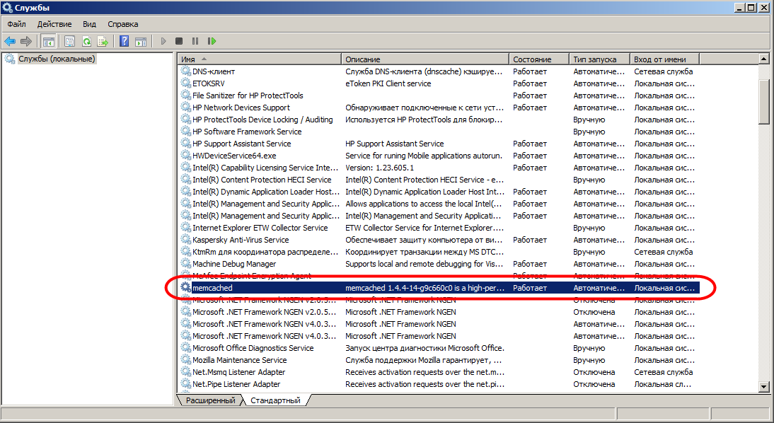774x423 pixels.
Task: Open the Действие menu
Action: (x=54, y=24)
